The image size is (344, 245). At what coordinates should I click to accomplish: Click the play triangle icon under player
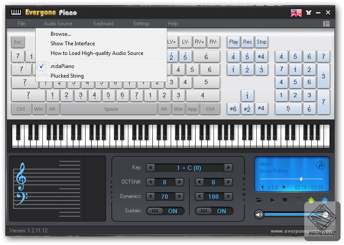click(x=272, y=200)
